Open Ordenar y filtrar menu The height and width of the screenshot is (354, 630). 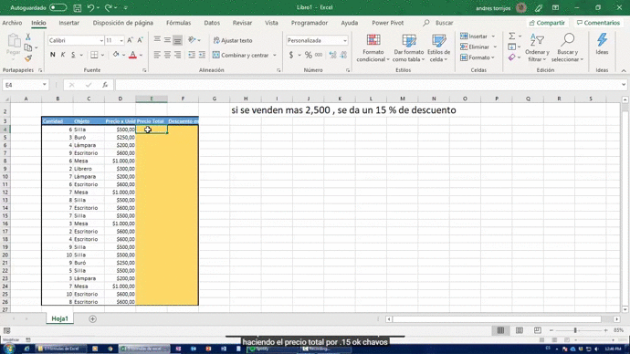[537, 47]
